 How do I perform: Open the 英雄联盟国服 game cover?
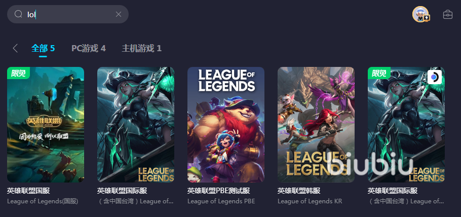[46, 125]
